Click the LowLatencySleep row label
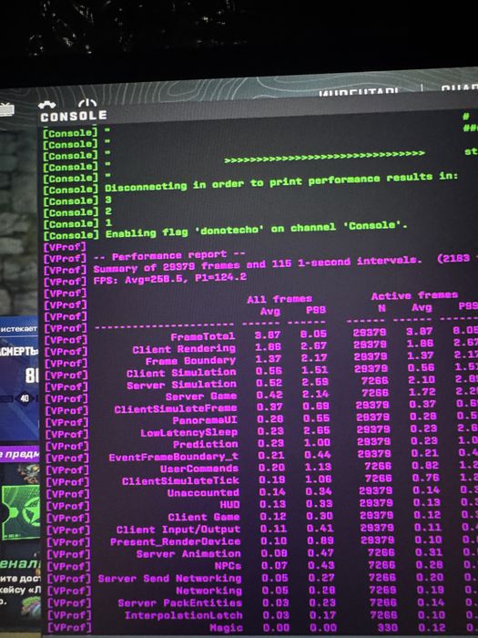 [189, 433]
